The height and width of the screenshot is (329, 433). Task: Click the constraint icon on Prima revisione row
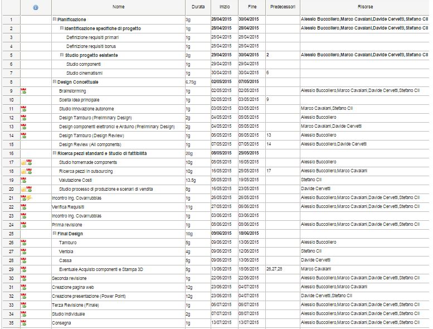click(x=23, y=225)
